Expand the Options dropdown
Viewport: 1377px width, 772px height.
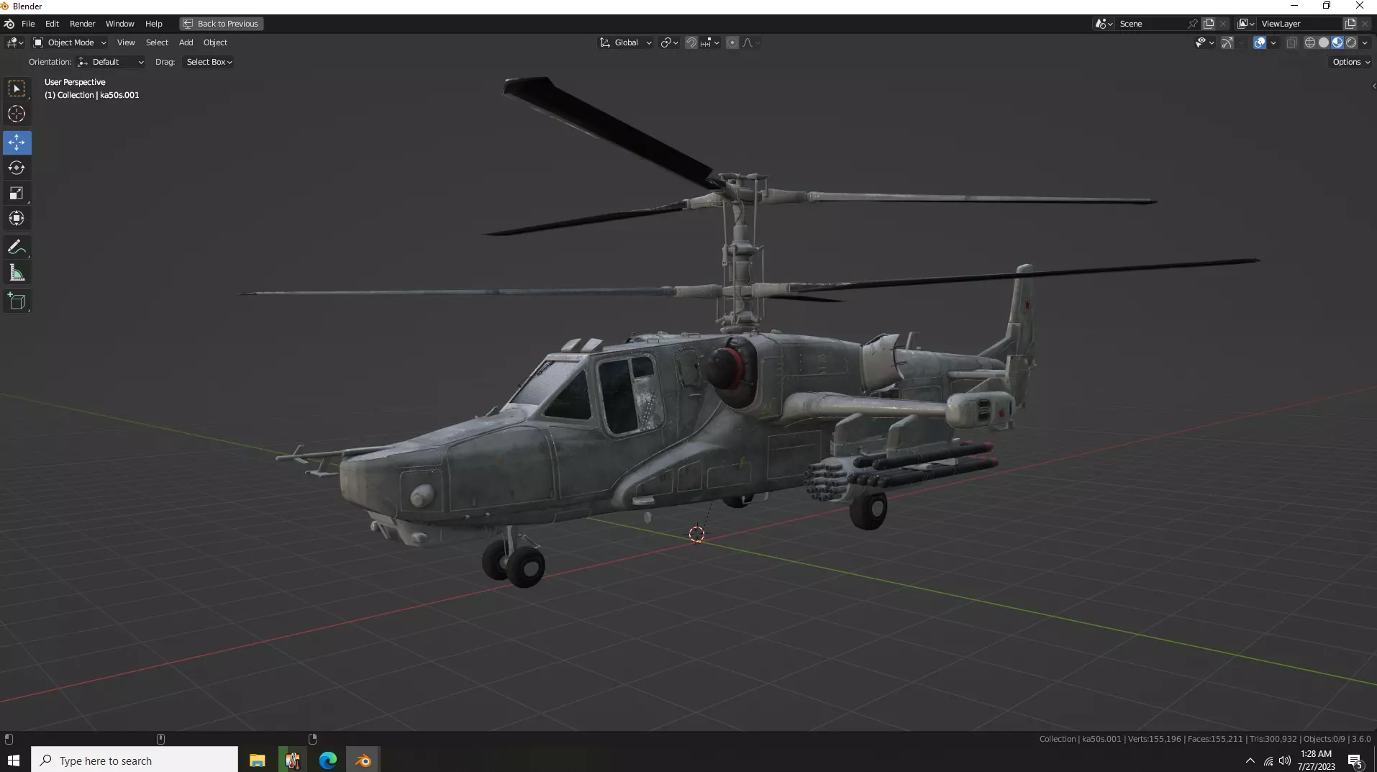[x=1350, y=62]
